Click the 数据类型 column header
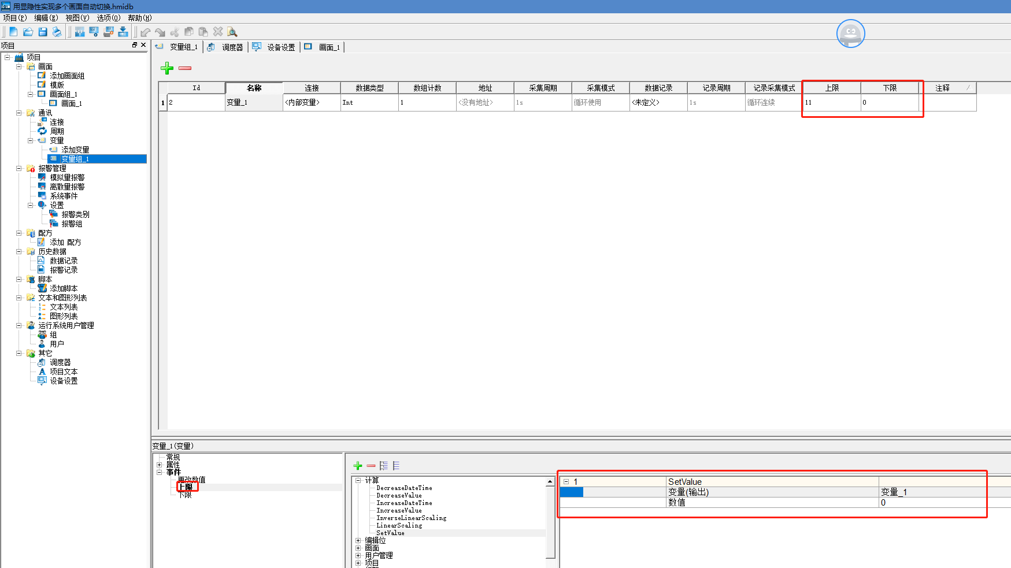 [369, 88]
